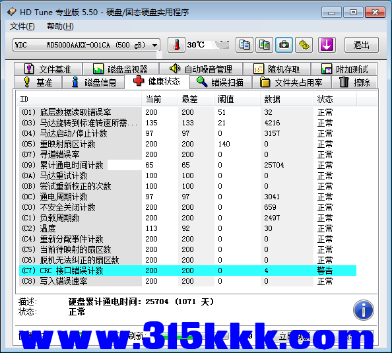This screenshot has width=392, height=353.
Task: Click the ID column header
Action: point(79,99)
